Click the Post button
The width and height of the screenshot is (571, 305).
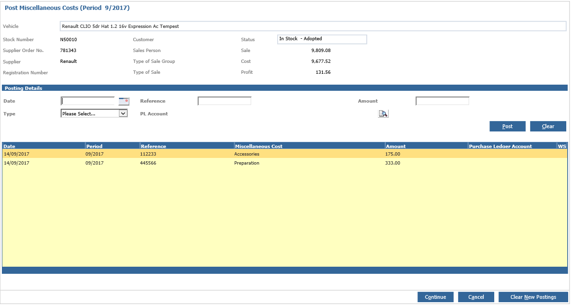(x=508, y=126)
